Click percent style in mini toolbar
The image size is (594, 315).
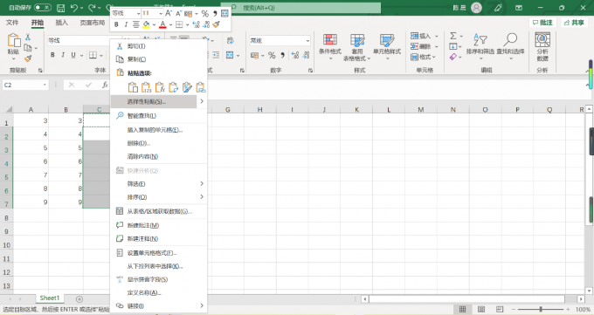(205, 14)
